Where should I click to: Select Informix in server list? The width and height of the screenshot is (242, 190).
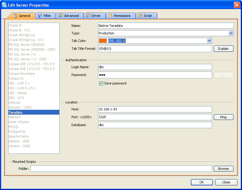[x=34, y=103]
